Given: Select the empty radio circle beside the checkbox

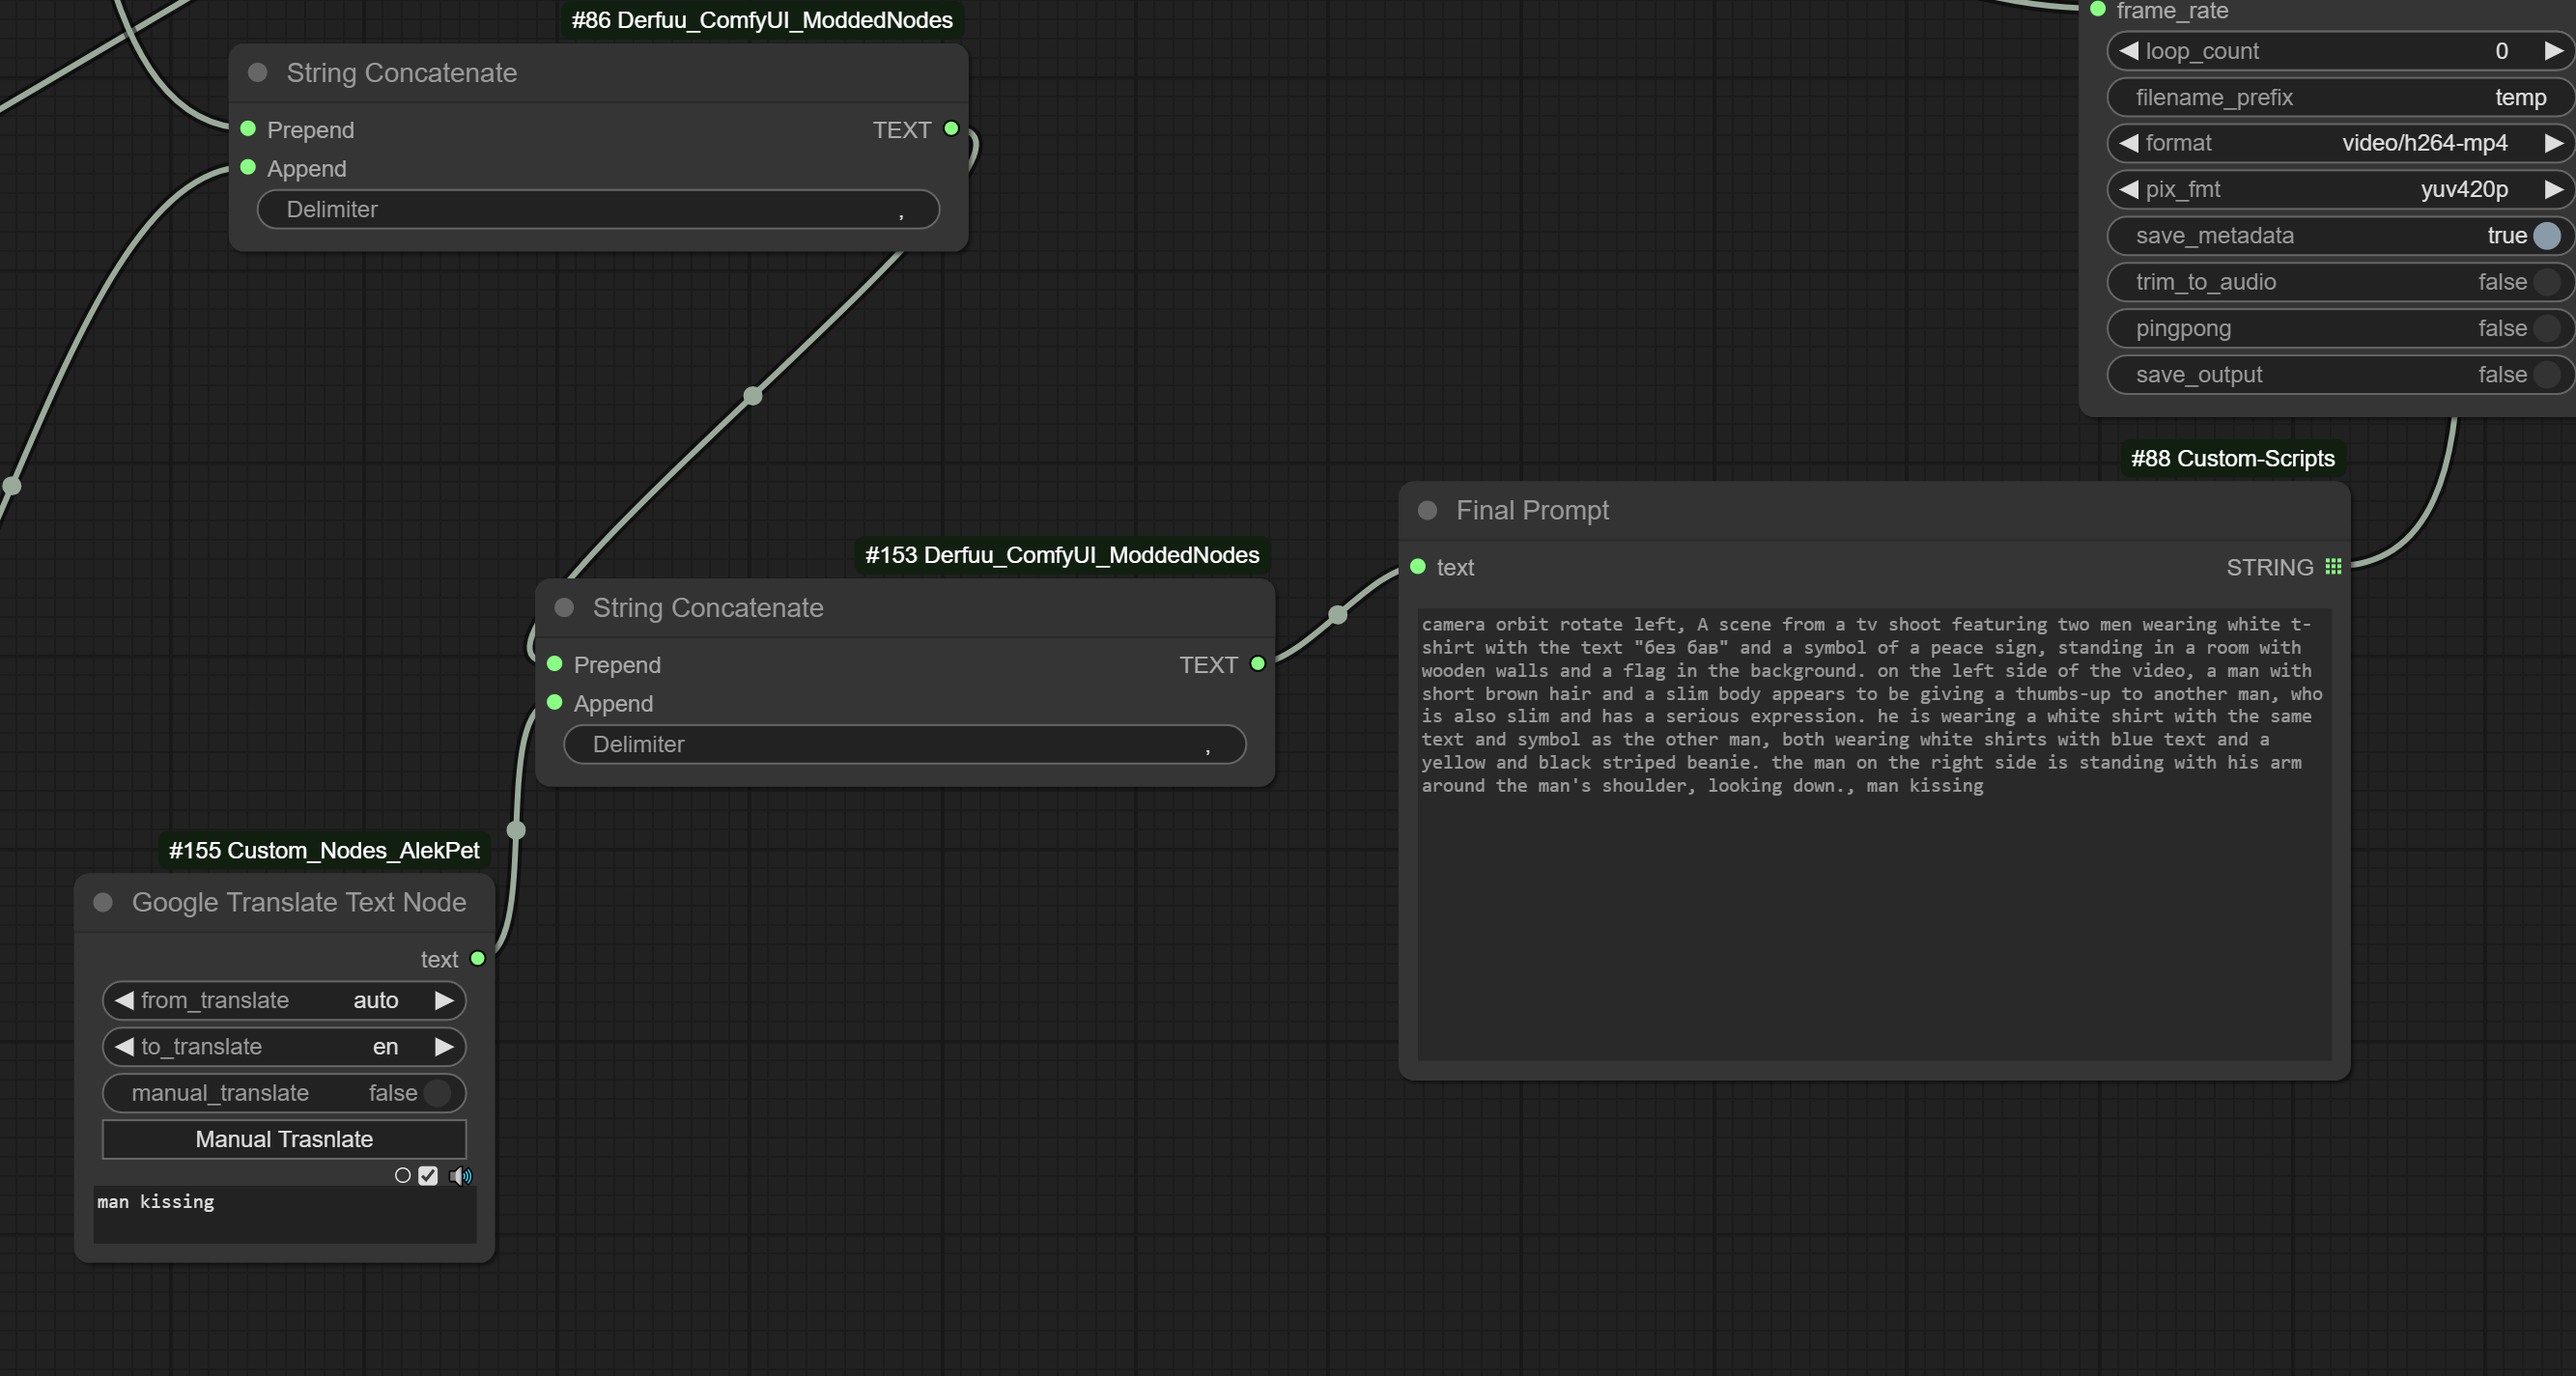Looking at the screenshot, I should 403,1176.
